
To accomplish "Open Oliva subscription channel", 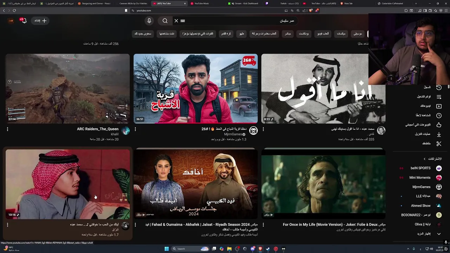I will coord(421,224).
